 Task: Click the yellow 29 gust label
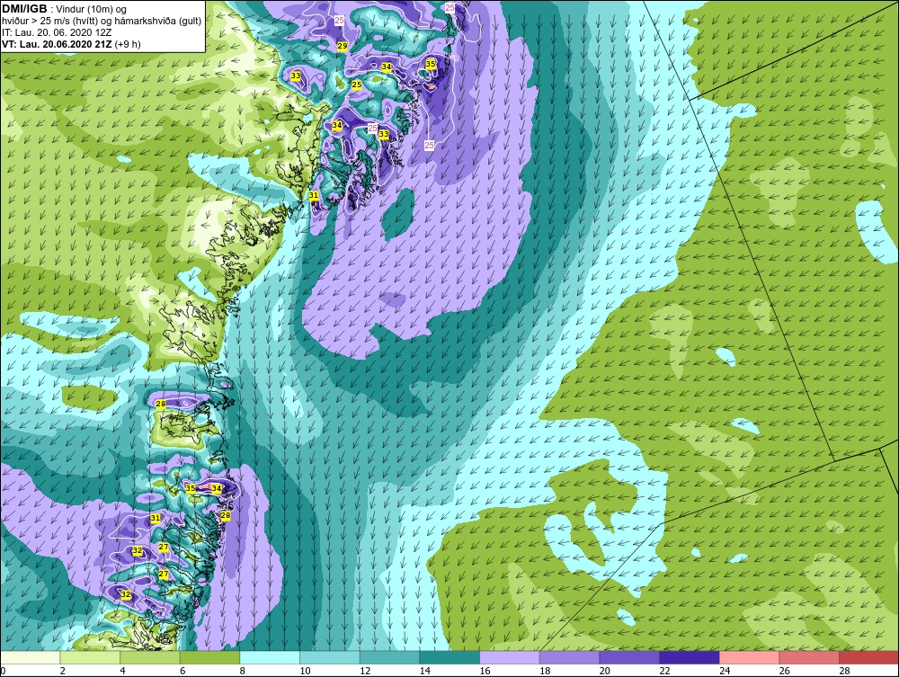coord(343,47)
